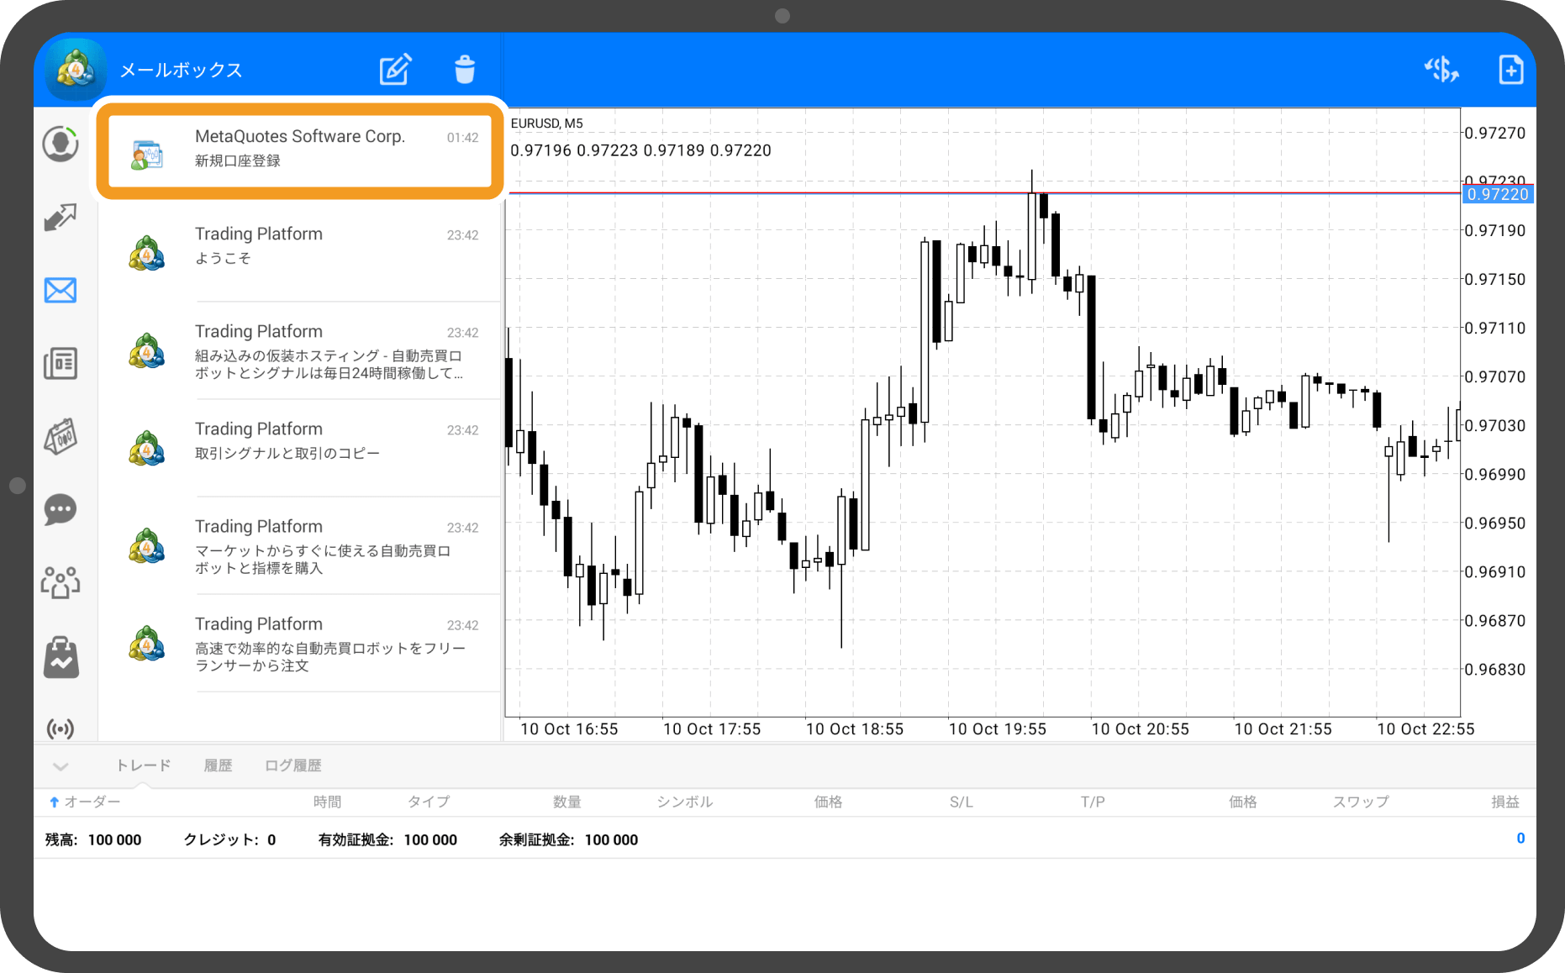This screenshot has height=973, width=1565.
Task: Tap the compose new message icon
Action: pos(395,70)
